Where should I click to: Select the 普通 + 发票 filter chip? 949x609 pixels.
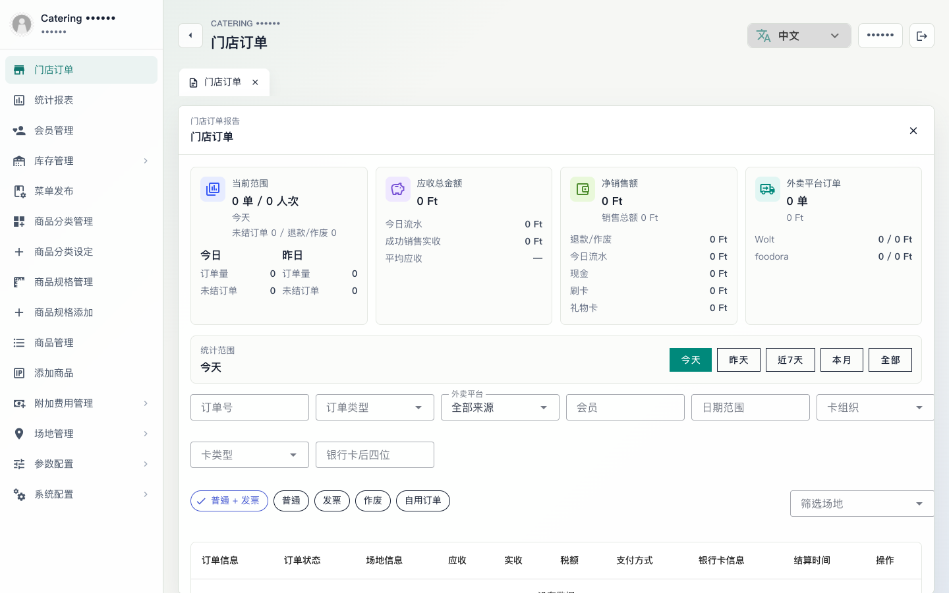coord(229,501)
